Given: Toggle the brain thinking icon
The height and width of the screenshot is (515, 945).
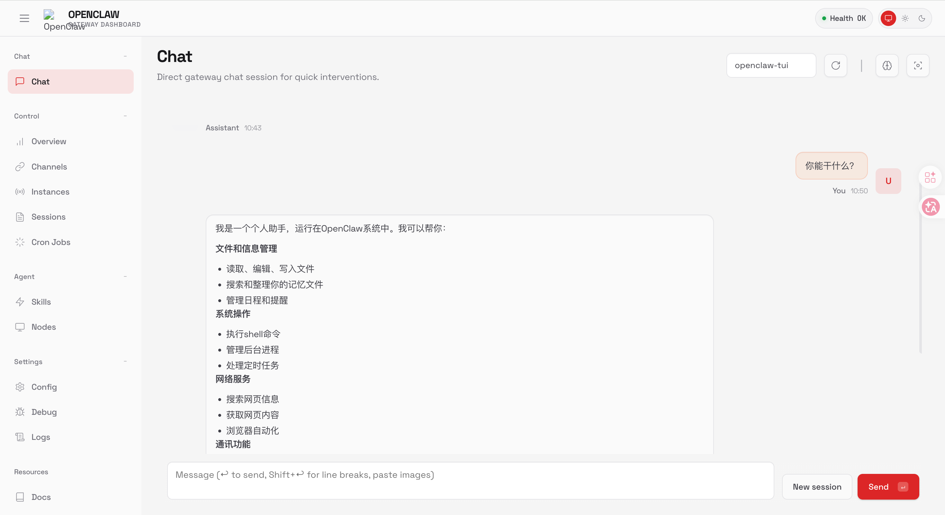Looking at the screenshot, I should 887,65.
